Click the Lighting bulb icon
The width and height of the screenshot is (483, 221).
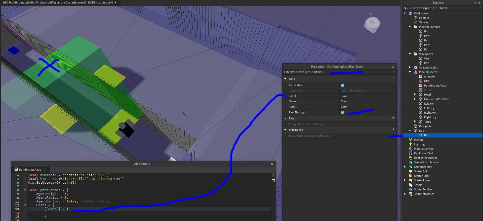411,144
